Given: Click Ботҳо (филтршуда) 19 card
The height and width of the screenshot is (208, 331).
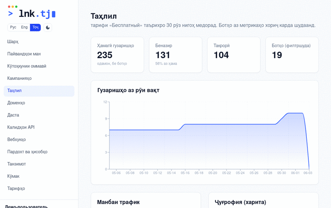Looking at the screenshot, I should coord(292,55).
